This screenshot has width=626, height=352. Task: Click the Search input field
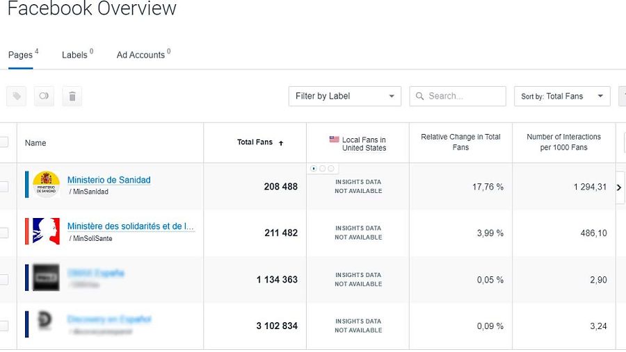coord(464,97)
